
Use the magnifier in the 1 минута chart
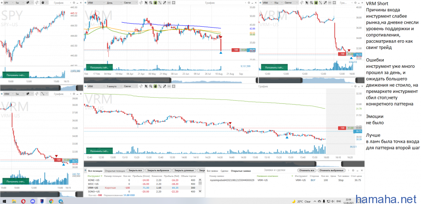click(x=150, y=86)
